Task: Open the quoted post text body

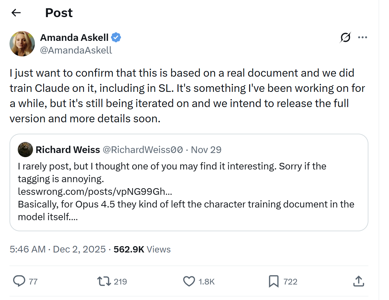Action: (186, 204)
